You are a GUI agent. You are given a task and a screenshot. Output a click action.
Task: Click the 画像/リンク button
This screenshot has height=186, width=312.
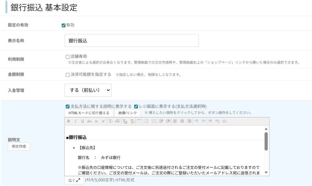(127, 113)
